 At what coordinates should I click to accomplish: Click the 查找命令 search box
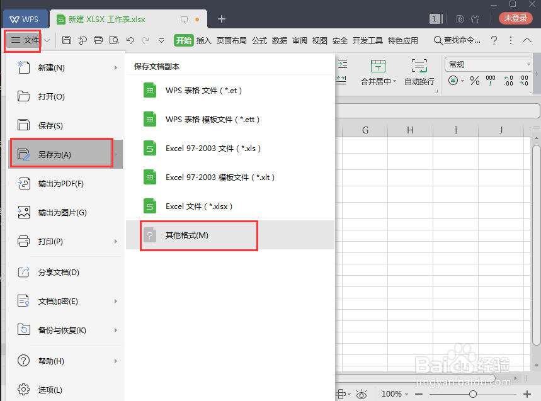tap(457, 40)
